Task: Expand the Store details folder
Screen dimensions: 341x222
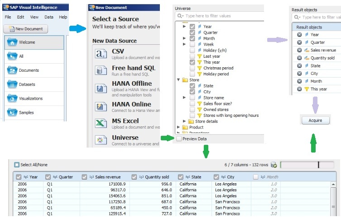Action: coord(184,121)
